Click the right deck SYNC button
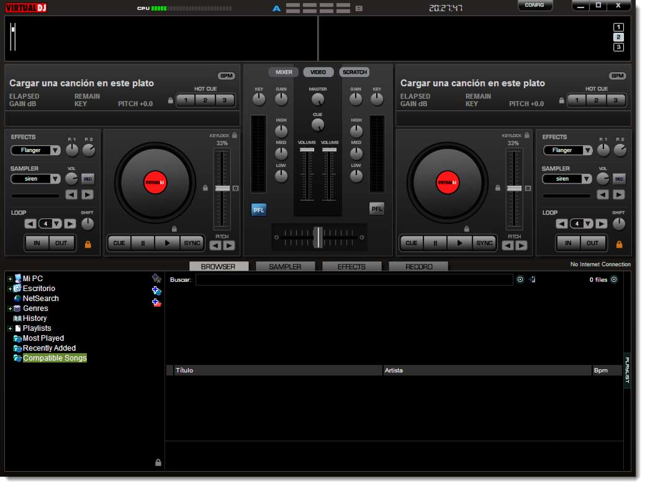This screenshot has height=486, width=645. (484, 243)
